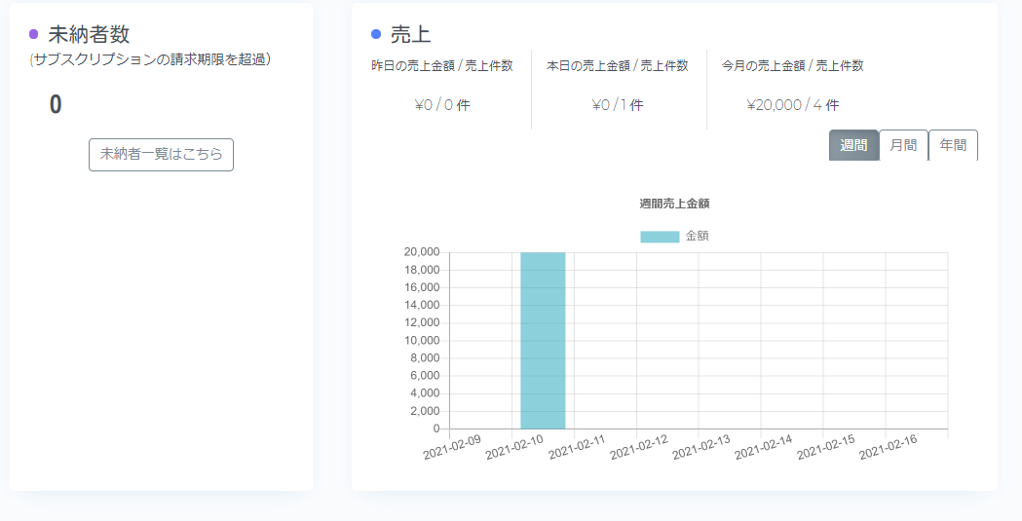
Task: Switch to the 年間 tab
Action: (953, 145)
